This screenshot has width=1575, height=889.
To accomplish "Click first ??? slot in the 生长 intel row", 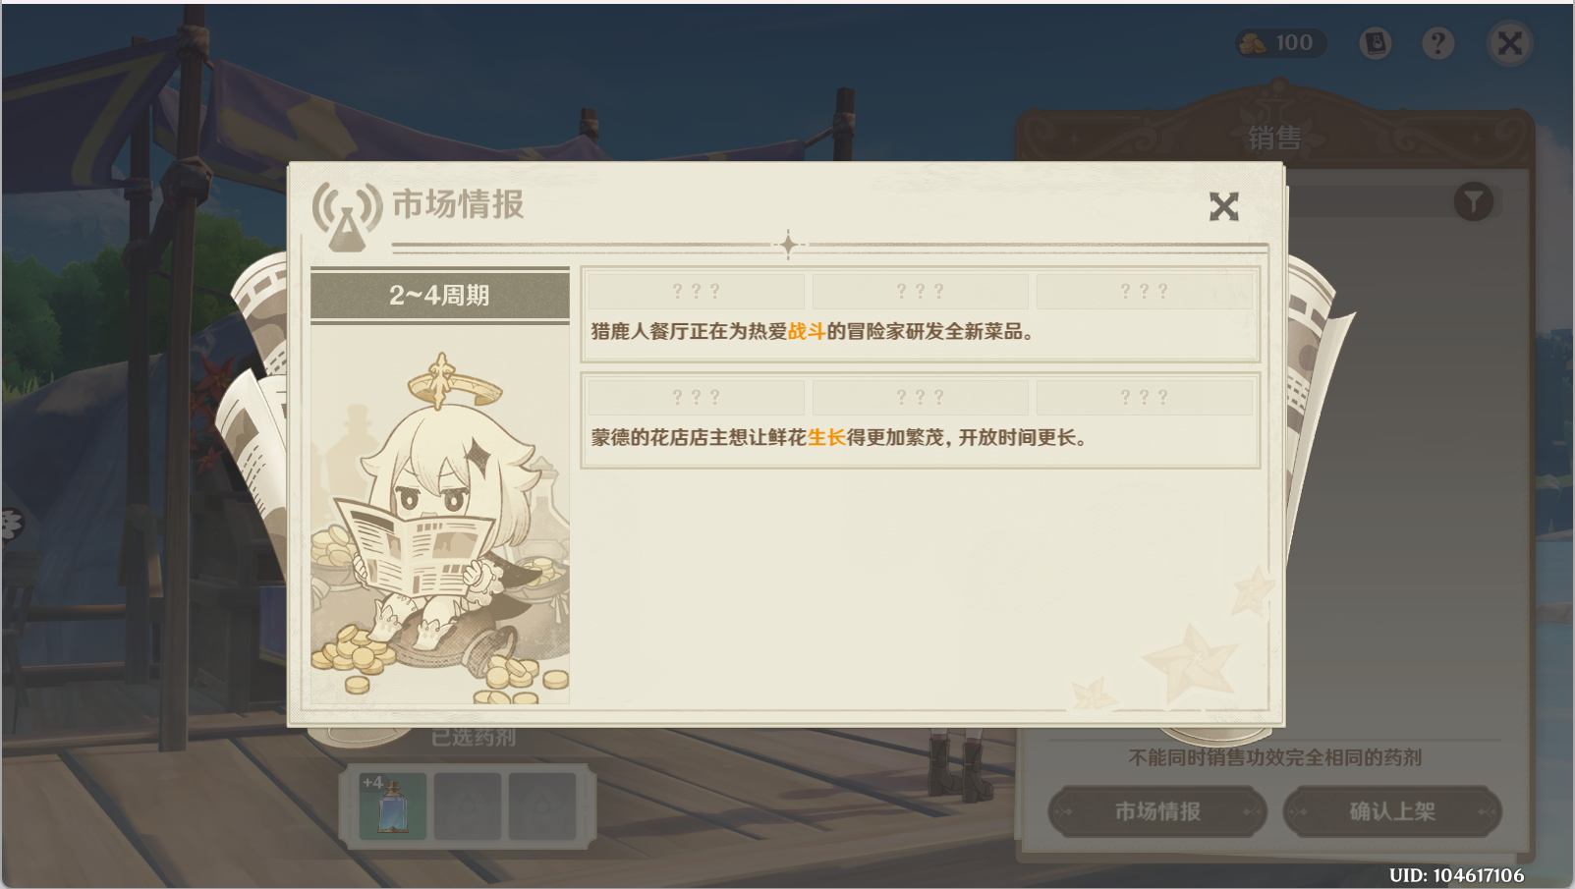I will click(697, 397).
